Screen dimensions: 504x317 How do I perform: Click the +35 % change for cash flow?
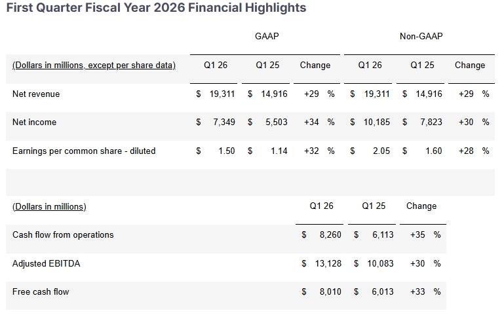pos(425,235)
